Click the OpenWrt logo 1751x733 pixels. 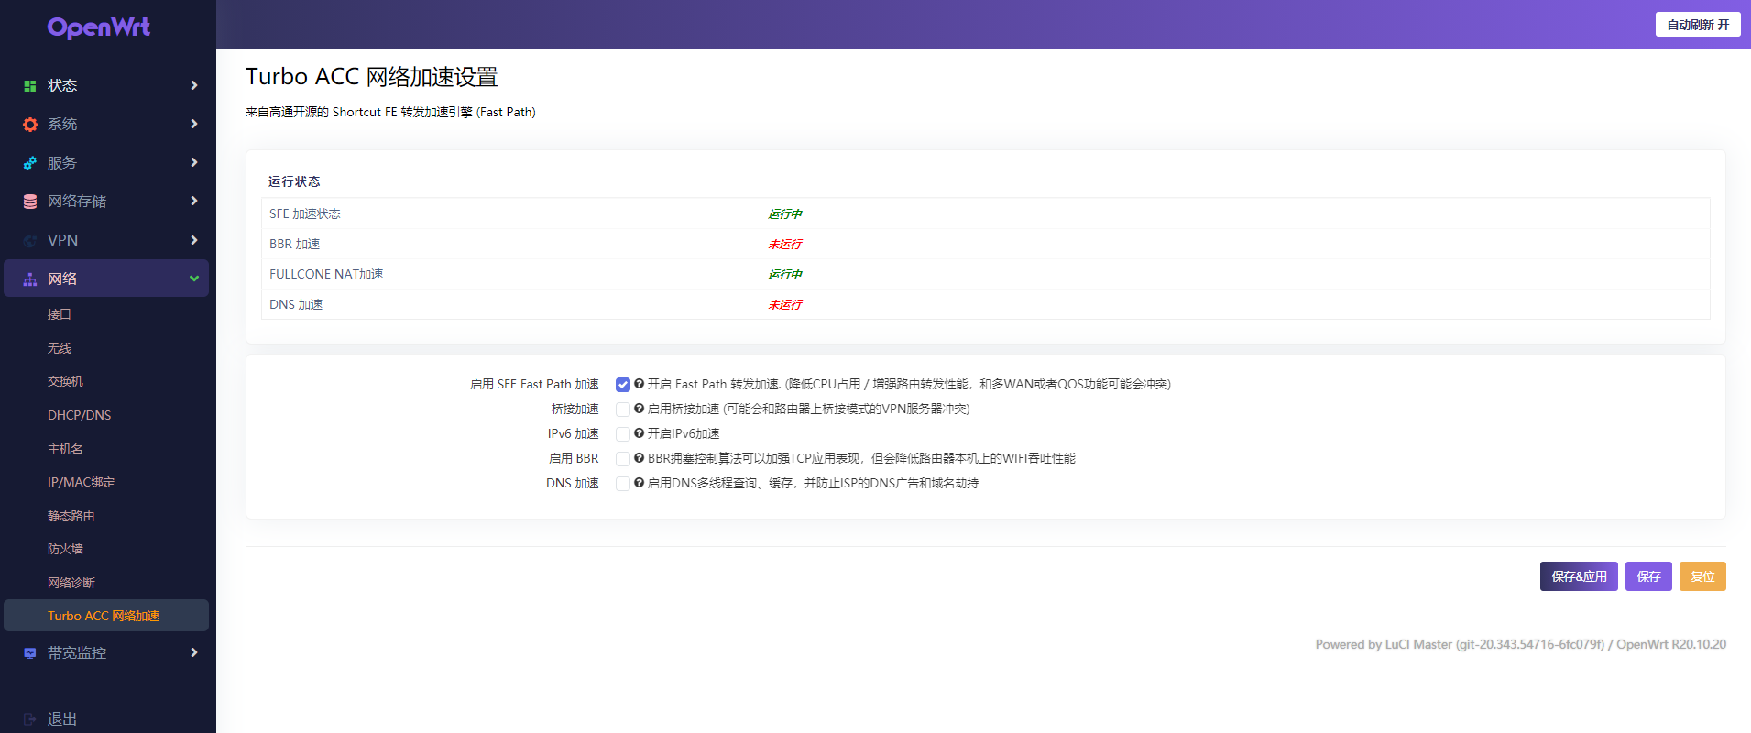pos(99,27)
